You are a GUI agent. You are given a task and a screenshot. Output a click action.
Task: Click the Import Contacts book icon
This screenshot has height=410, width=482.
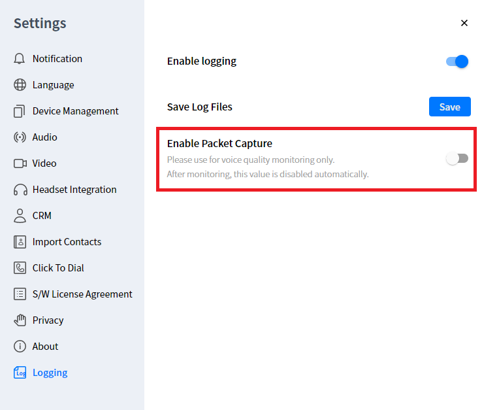click(20, 242)
